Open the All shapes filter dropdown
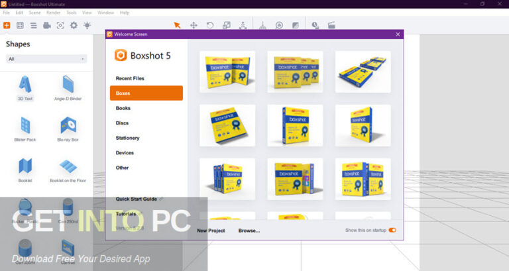 46,59
